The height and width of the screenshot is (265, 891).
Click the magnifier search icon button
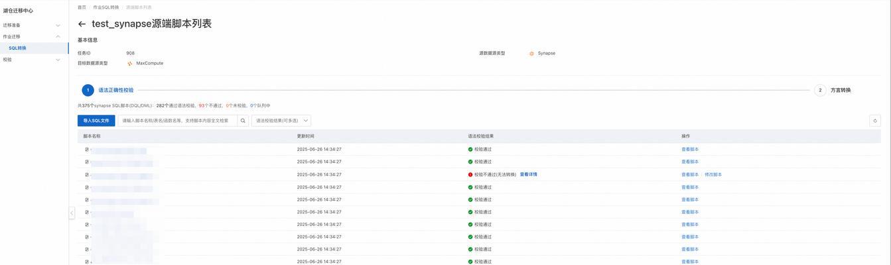(243, 121)
